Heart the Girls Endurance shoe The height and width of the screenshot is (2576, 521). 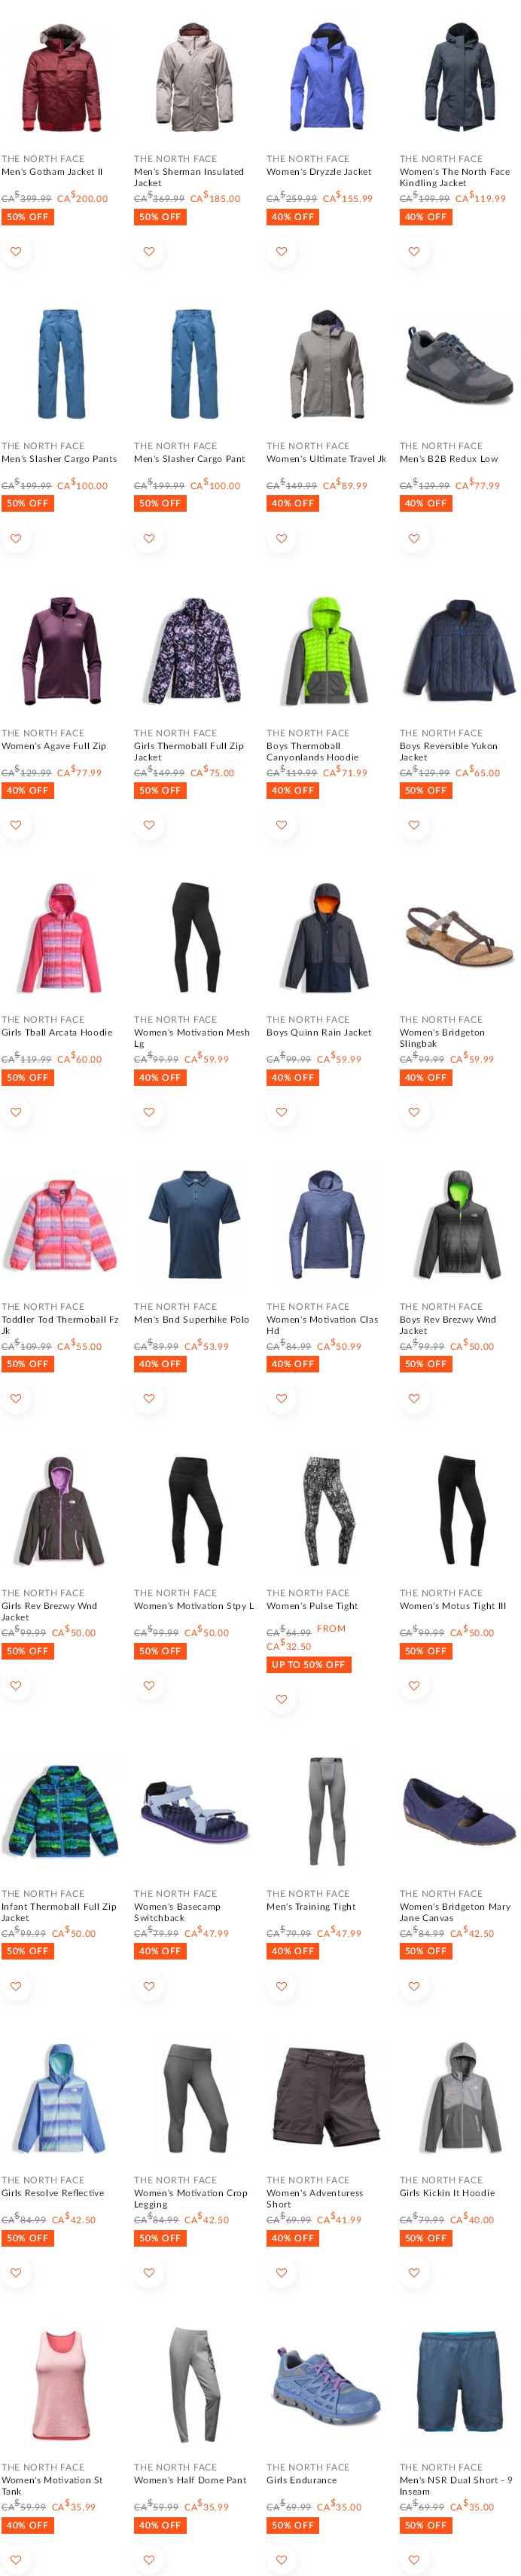pos(282,2559)
